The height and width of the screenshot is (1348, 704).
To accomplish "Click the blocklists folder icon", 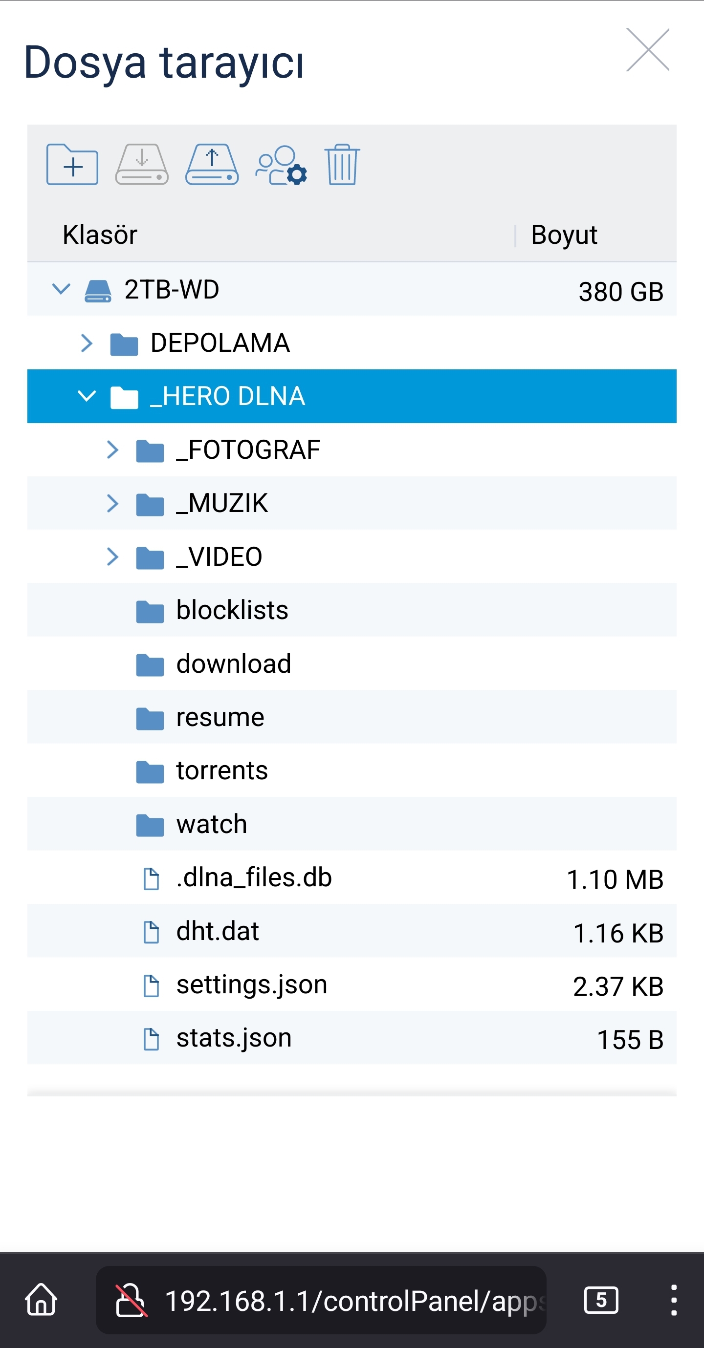I will [150, 612].
